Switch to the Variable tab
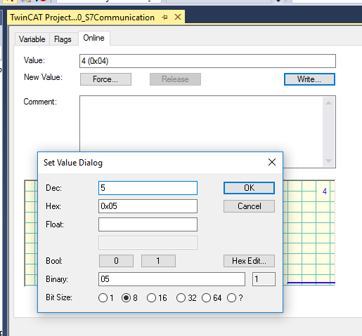 (x=32, y=39)
